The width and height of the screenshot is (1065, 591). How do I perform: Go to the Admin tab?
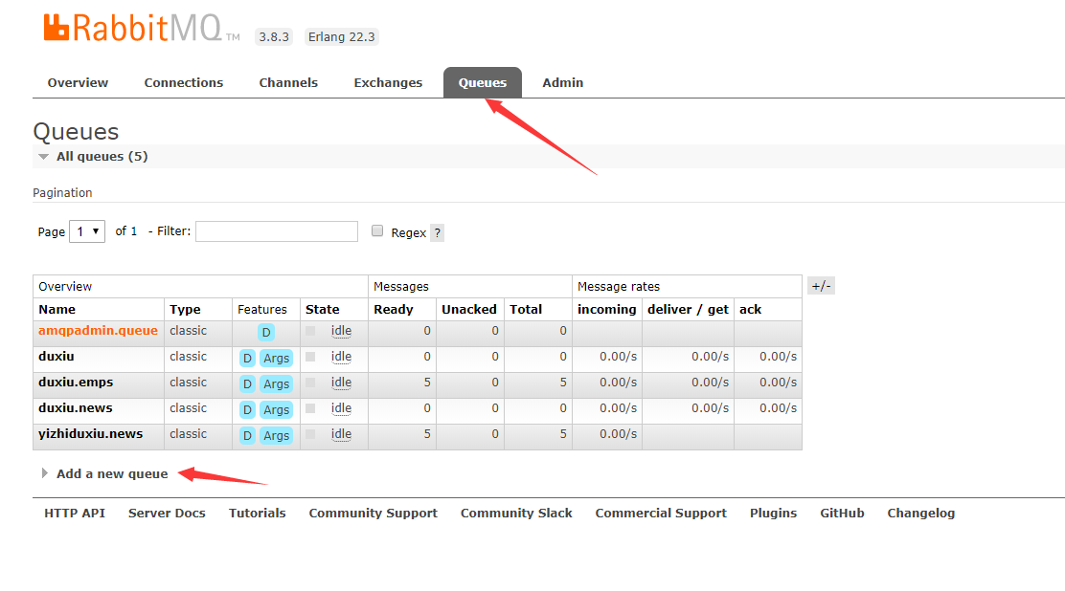click(562, 82)
